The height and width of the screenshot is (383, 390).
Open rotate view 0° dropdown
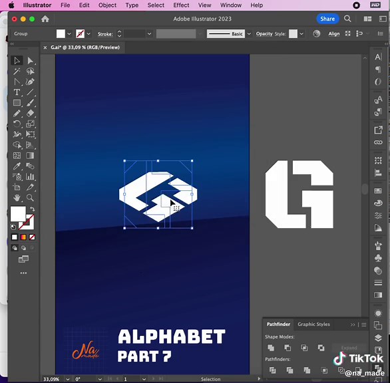click(100, 379)
